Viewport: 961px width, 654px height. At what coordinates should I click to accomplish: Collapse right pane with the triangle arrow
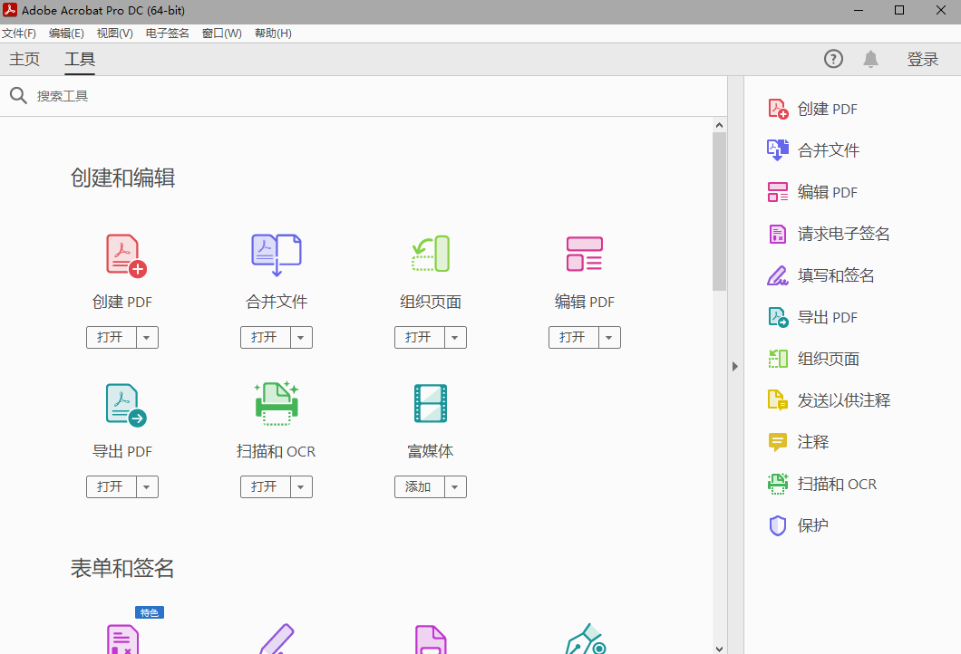(x=735, y=366)
